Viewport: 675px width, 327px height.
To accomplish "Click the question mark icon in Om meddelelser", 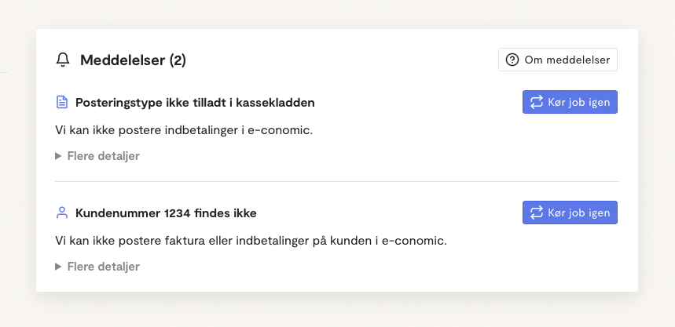I will (512, 60).
